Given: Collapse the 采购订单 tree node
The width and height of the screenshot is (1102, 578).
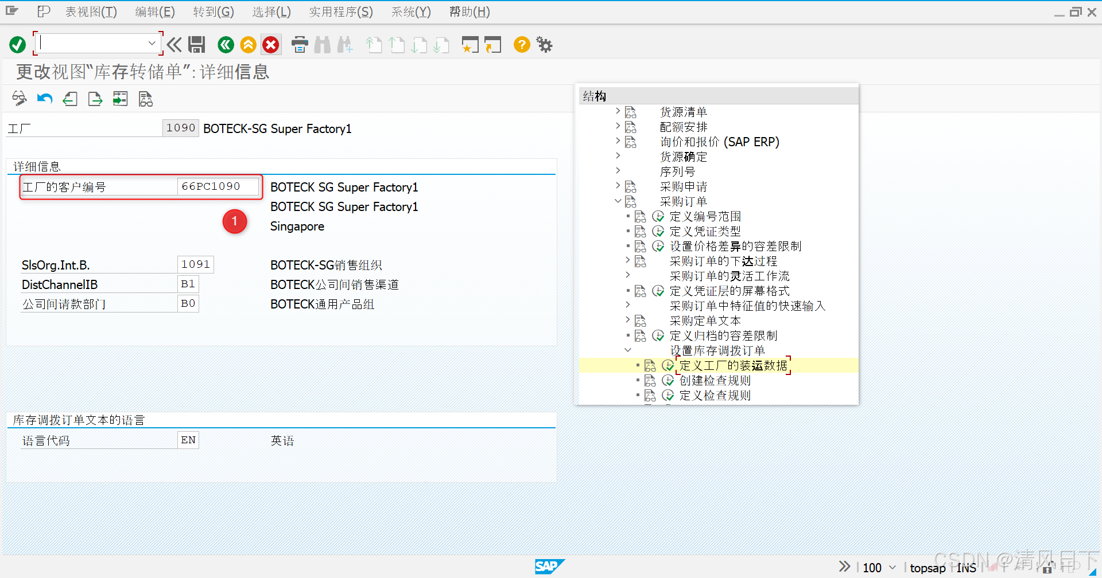Looking at the screenshot, I should click(x=618, y=201).
